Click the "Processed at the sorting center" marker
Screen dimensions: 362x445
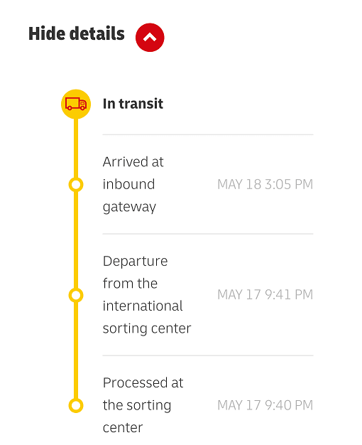(x=76, y=406)
